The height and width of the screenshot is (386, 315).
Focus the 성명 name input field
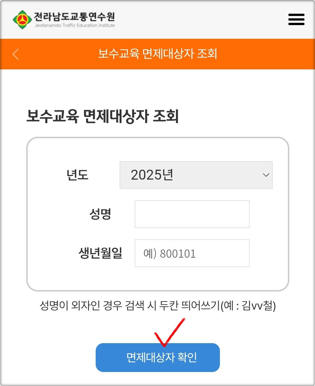(x=192, y=214)
